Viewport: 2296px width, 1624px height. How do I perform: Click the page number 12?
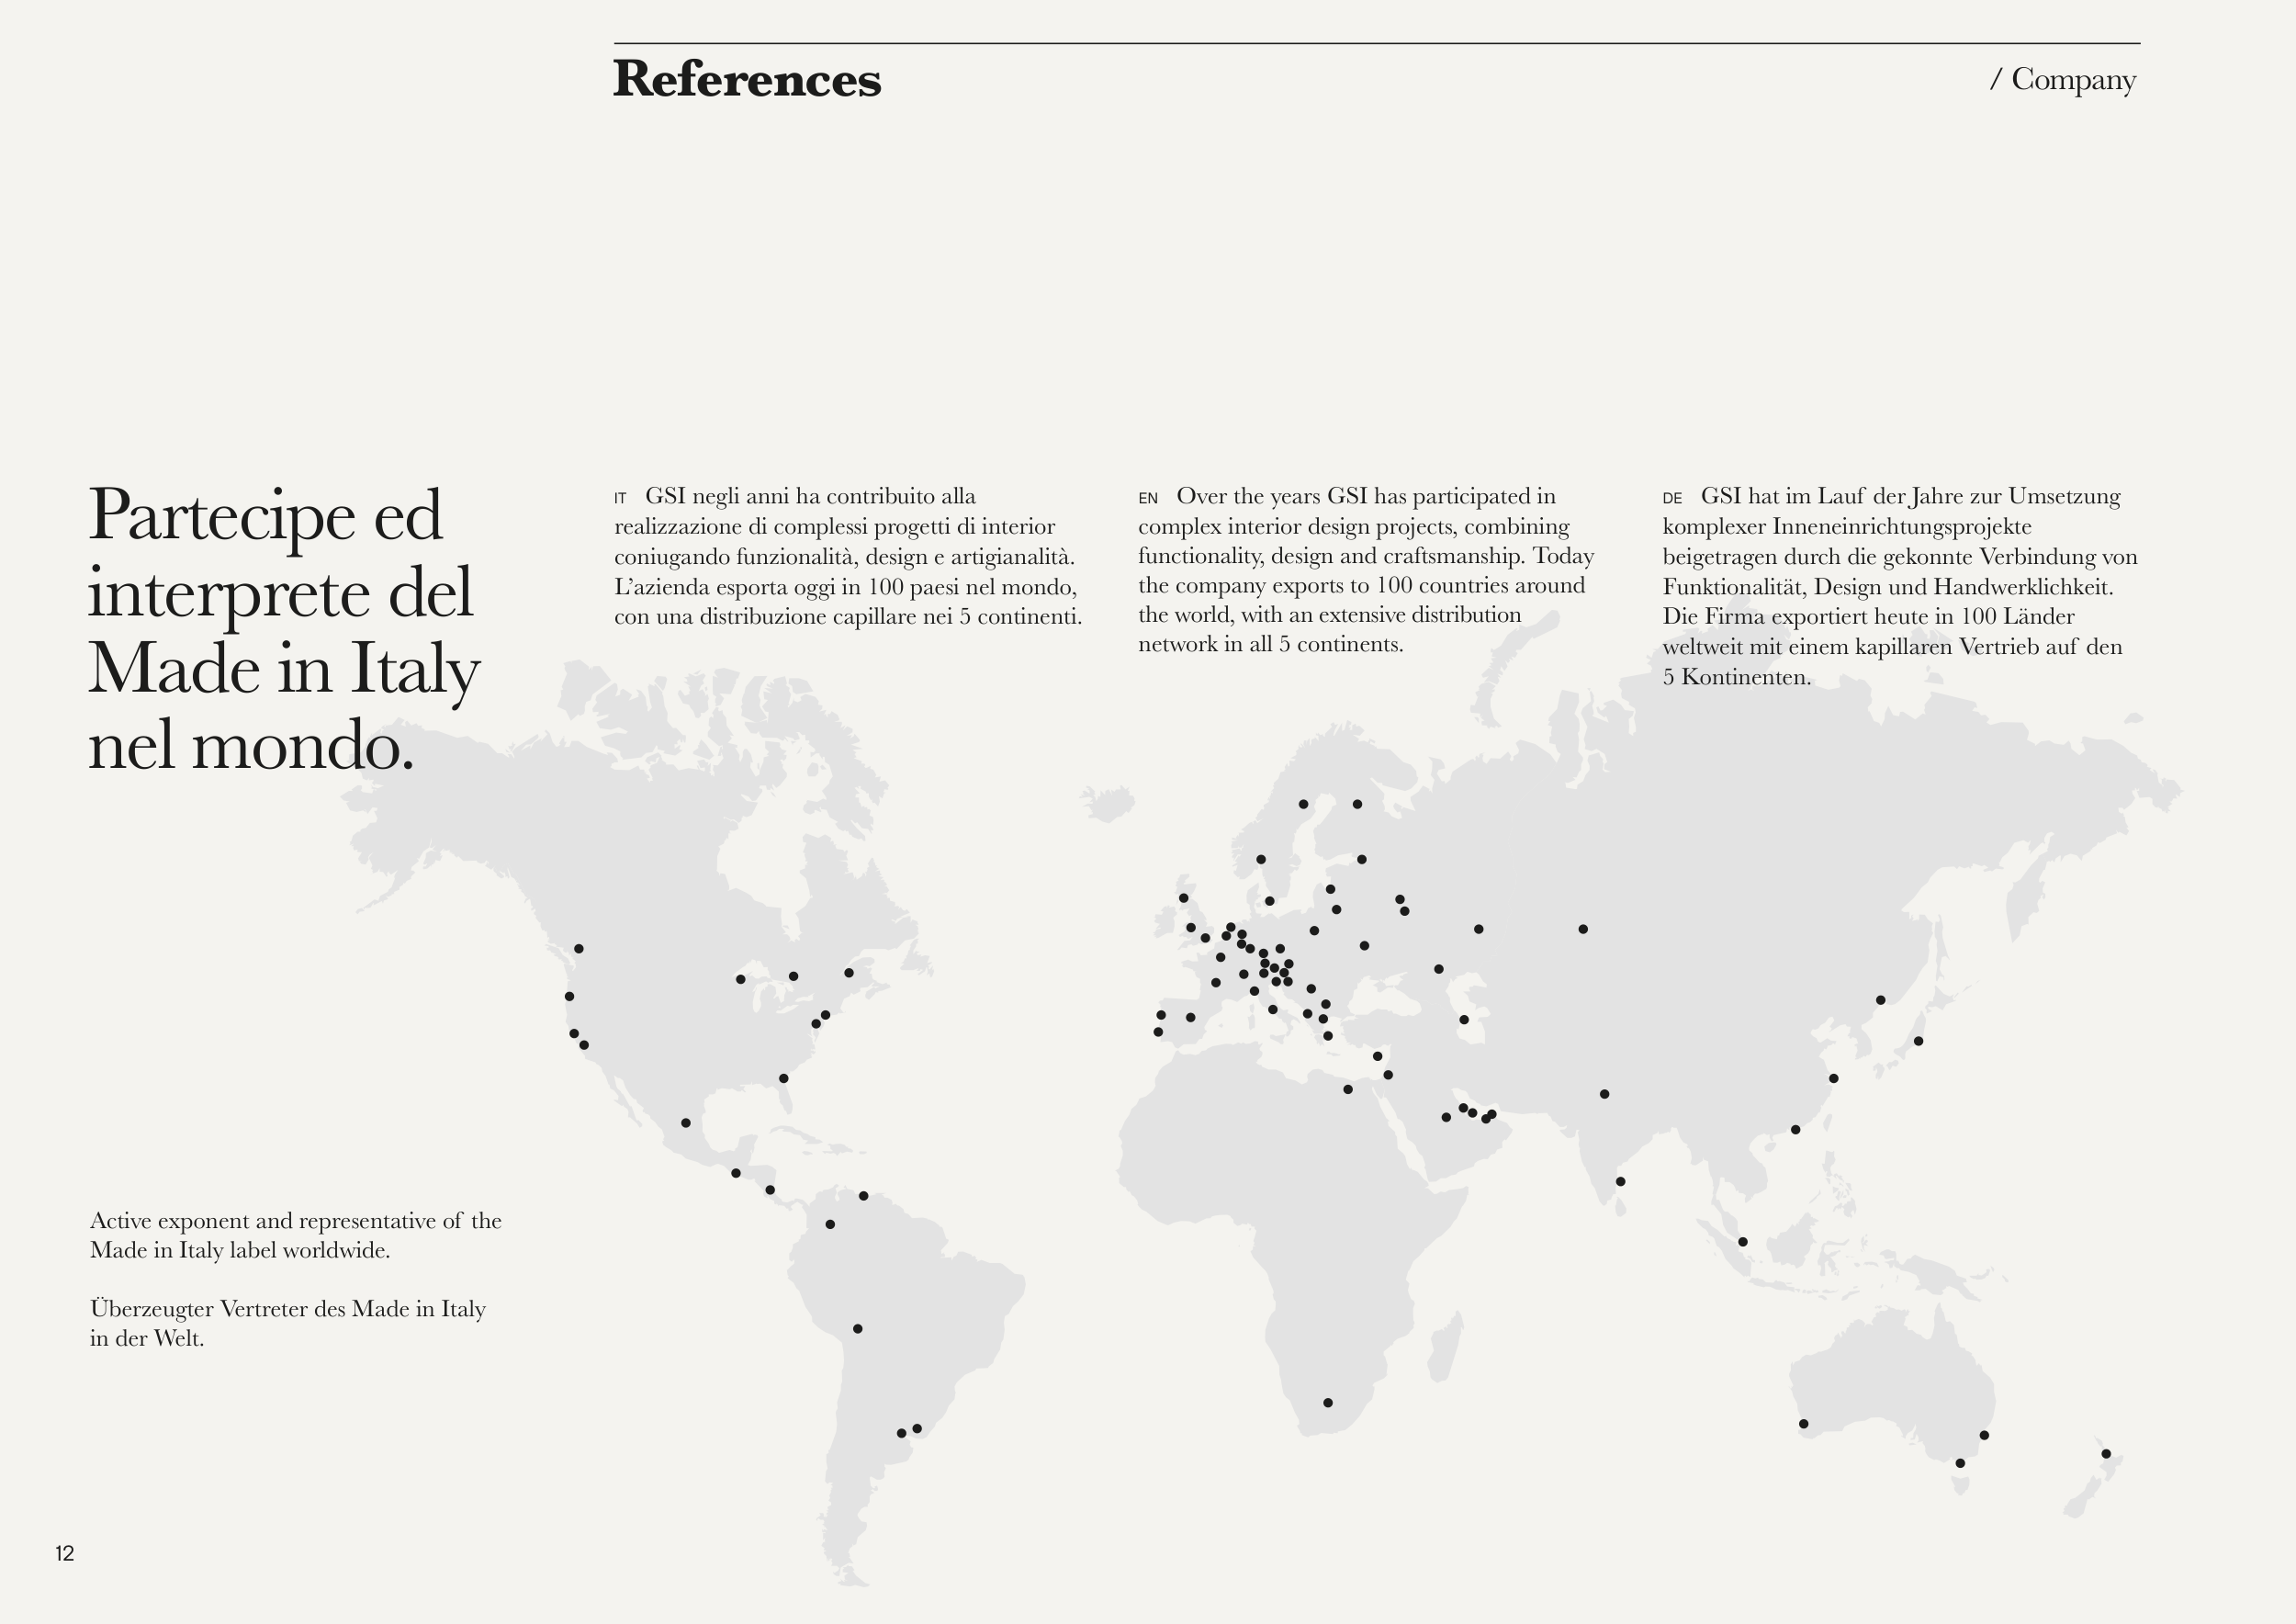[x=65, y=1553]
